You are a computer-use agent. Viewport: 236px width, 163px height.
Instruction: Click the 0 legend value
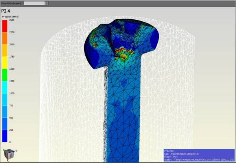10,142
